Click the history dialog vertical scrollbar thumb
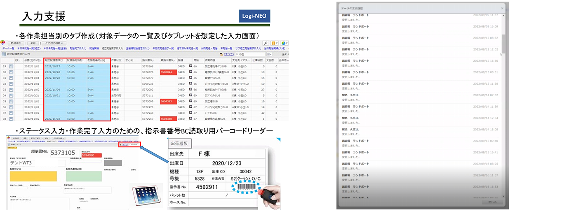Image resolution: width=562 pixels, height=216 pixels. click(503, 43)
